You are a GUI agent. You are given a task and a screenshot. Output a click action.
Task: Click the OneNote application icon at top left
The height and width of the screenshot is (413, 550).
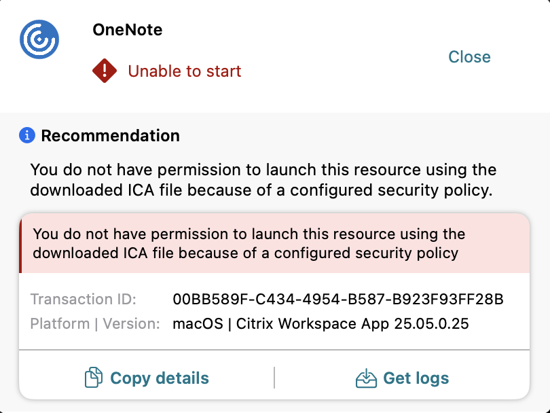pos(39,39)
